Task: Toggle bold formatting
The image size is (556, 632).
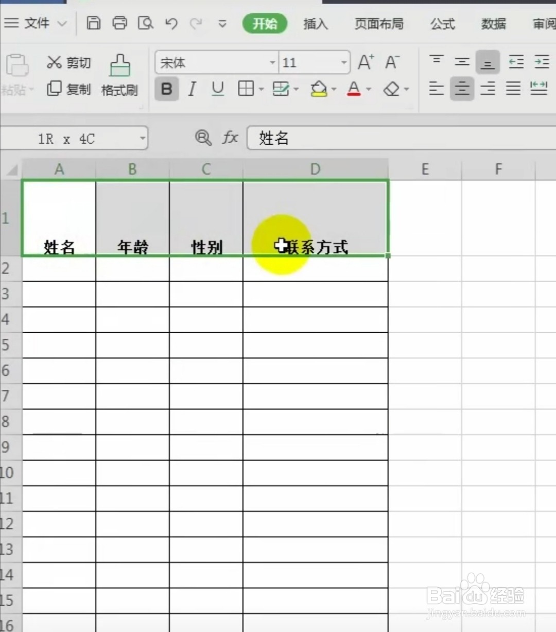Action: tap(166, 89)
